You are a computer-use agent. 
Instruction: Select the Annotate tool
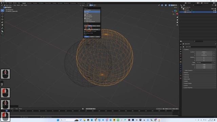2,28
